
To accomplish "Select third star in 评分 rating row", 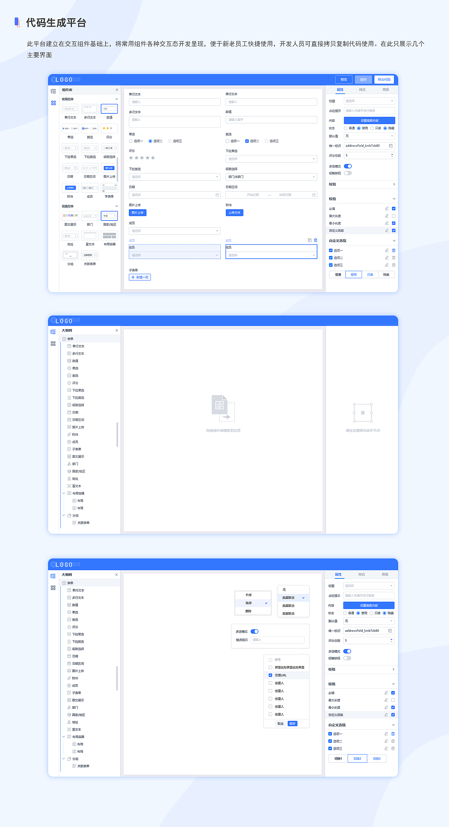I will 142,158.
